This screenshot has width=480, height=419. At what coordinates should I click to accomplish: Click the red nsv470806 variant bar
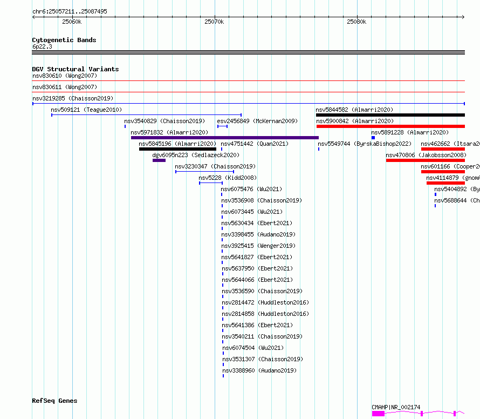coord(426,160)
